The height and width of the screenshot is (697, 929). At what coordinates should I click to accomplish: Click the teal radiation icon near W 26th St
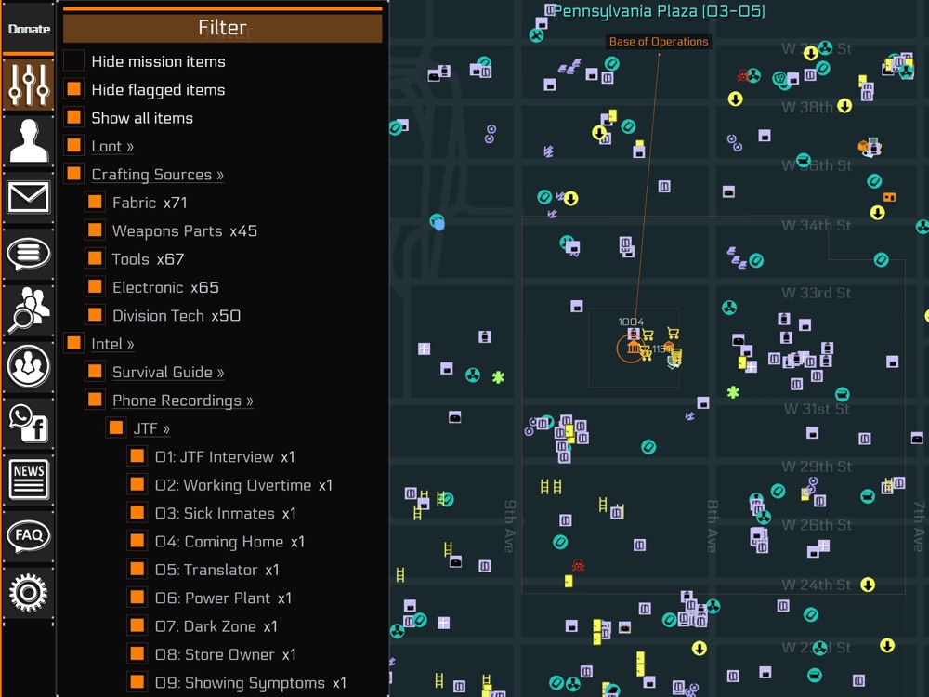pyautogui.click(x=765, y=517)
